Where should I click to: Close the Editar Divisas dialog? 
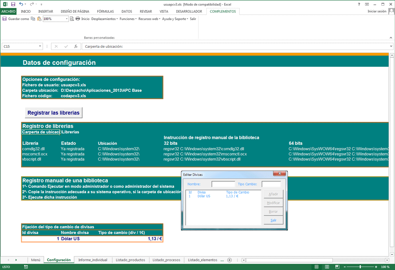280,174
